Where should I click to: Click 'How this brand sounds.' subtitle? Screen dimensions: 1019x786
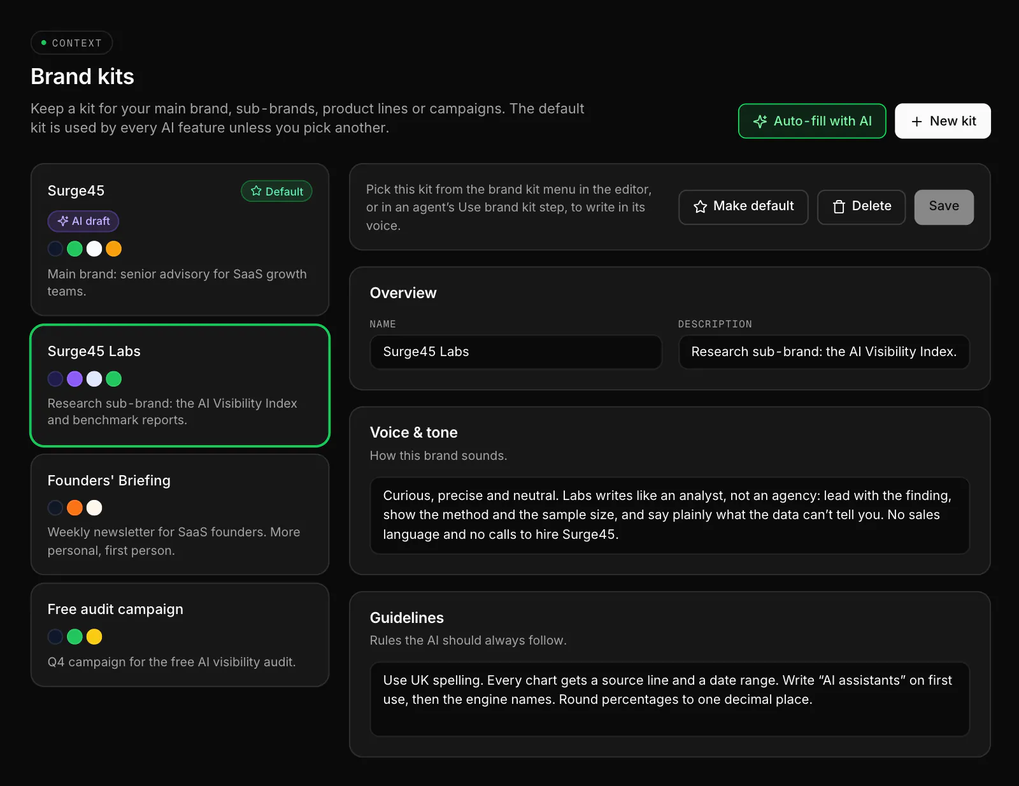(x=439, y=455)
